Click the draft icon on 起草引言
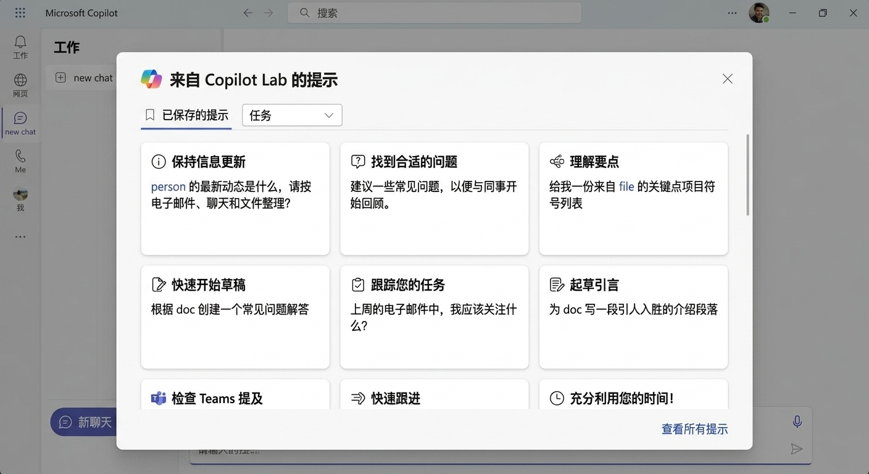The image size is (869, 474). (x=557, y=285)
